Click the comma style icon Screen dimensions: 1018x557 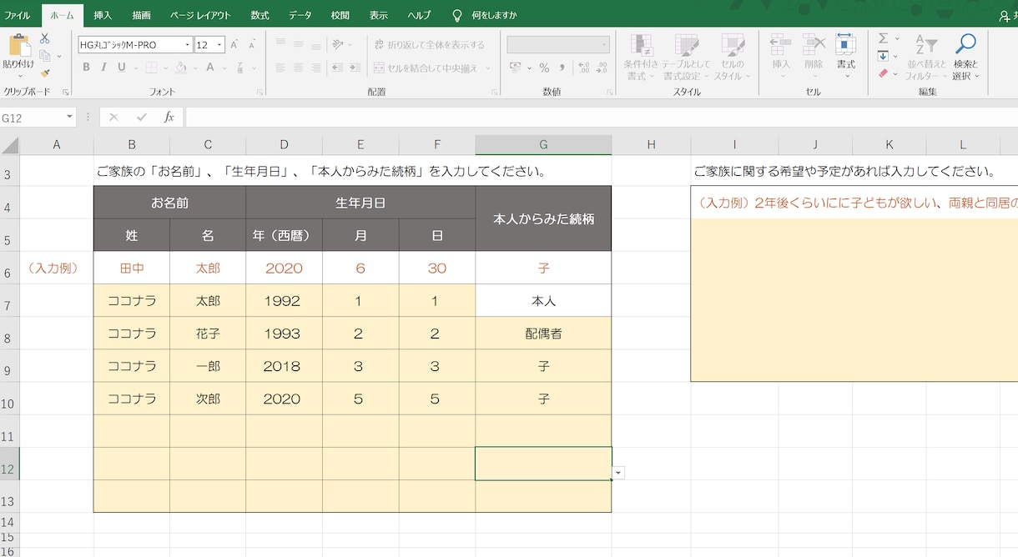coord(562,68)
